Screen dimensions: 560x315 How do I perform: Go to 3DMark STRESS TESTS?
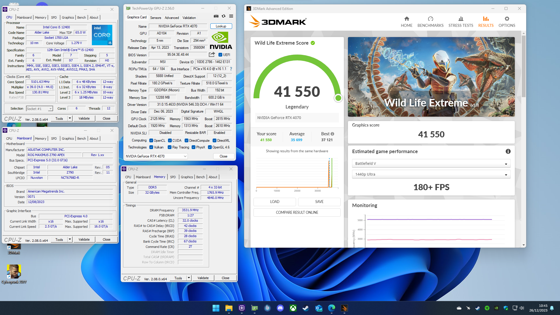click(461, 22)
